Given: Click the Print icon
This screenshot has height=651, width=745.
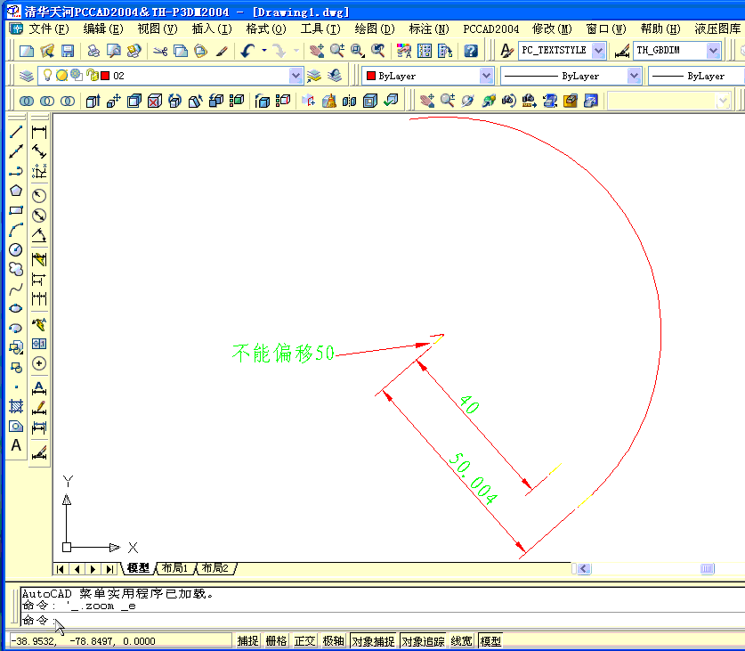Looking at the screenshot, I should click(93, 51).
